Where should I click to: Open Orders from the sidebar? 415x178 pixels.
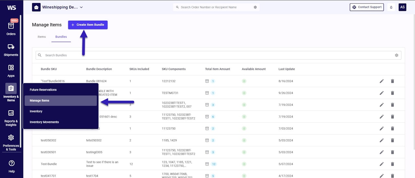coord(11,28)
